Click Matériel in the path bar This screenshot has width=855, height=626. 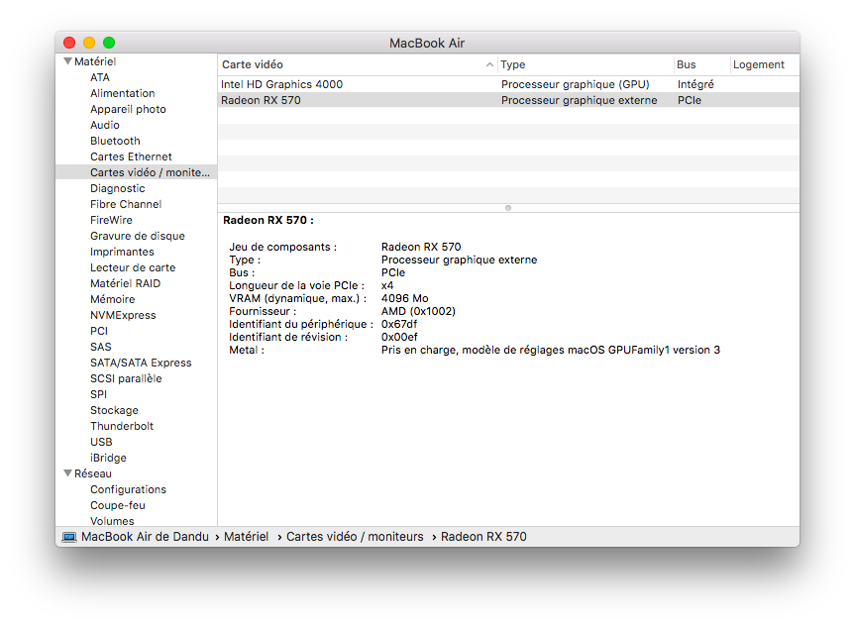pyautogui.click(x=247, y=537)
